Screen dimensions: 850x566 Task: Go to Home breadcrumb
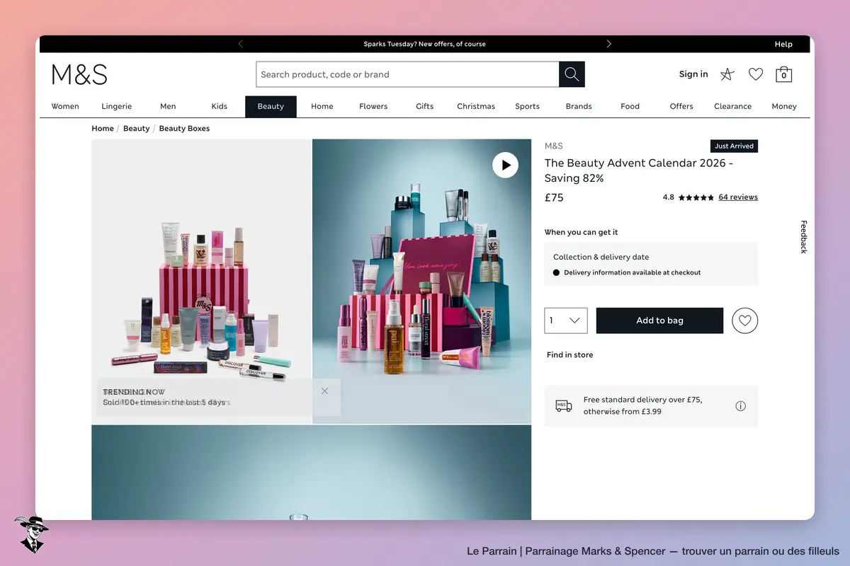[x=103, y=129]
